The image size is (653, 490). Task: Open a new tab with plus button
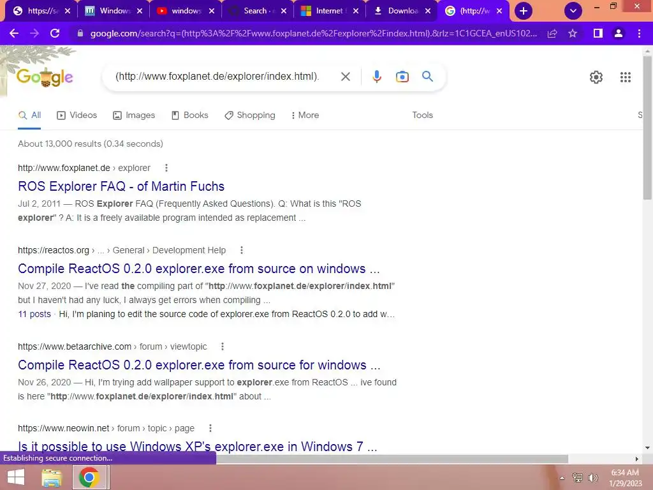tap(524, 11)
